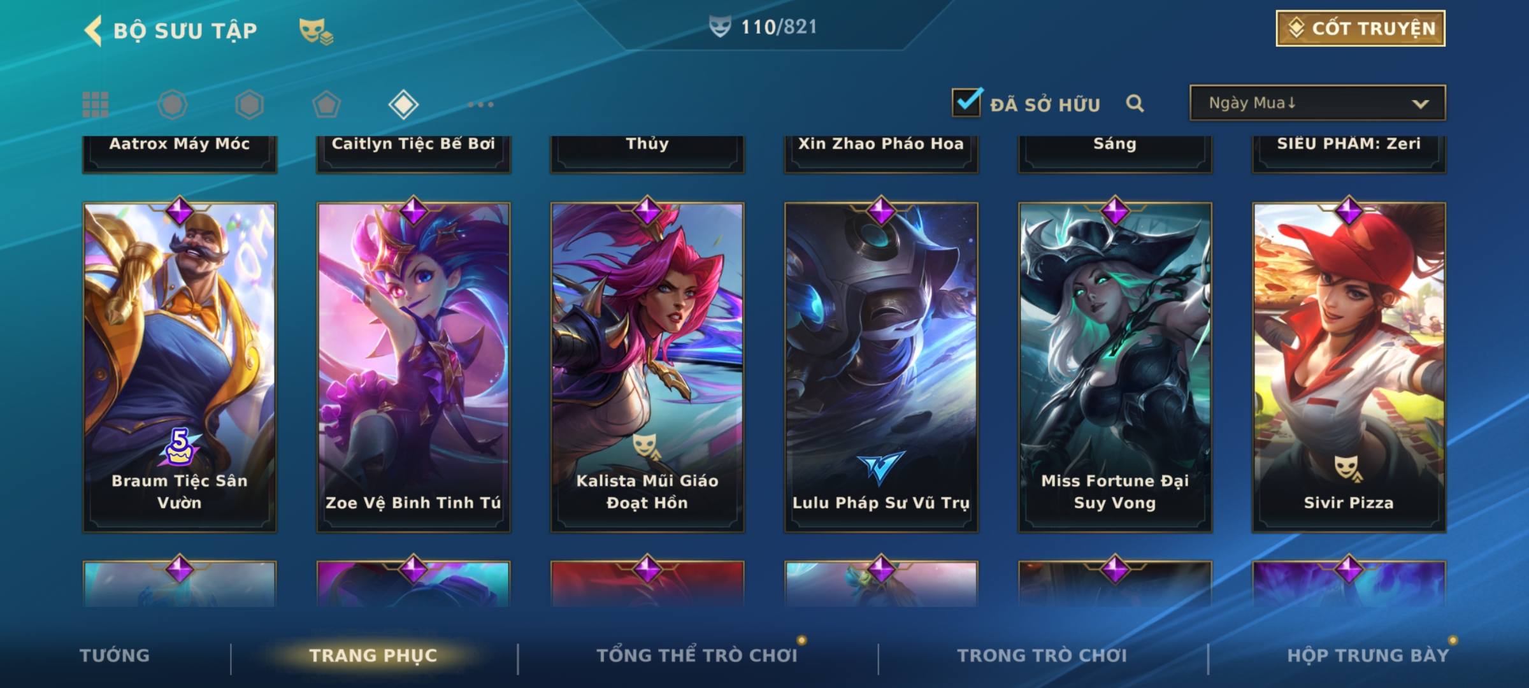Open the Ngày Mua sort dropdown
The image size is (1529, 688).
[x=1317, y=103]
